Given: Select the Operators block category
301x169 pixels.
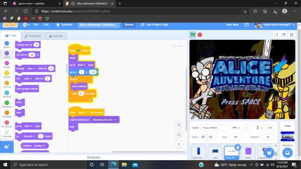Looking at the screenshot, I should coord(7,104).
